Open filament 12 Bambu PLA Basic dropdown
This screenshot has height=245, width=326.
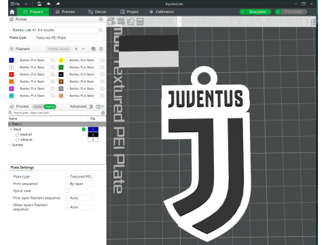pyautogui.click(x=82, y=96)
